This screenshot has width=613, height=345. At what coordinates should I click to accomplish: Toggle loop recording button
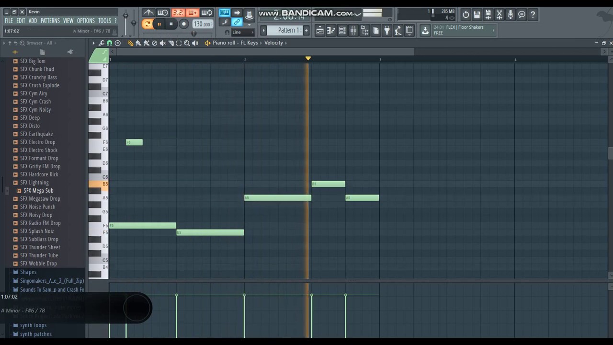[206, 12]
